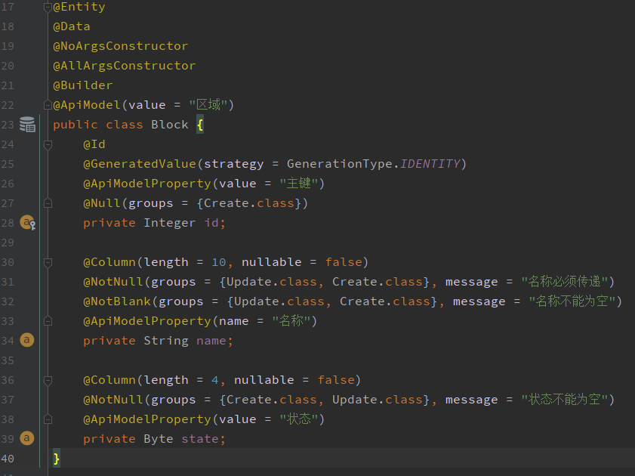Click the @AllArgsConstructor annotation
Screen dimensions: 635x476
[x=125, y=66]
